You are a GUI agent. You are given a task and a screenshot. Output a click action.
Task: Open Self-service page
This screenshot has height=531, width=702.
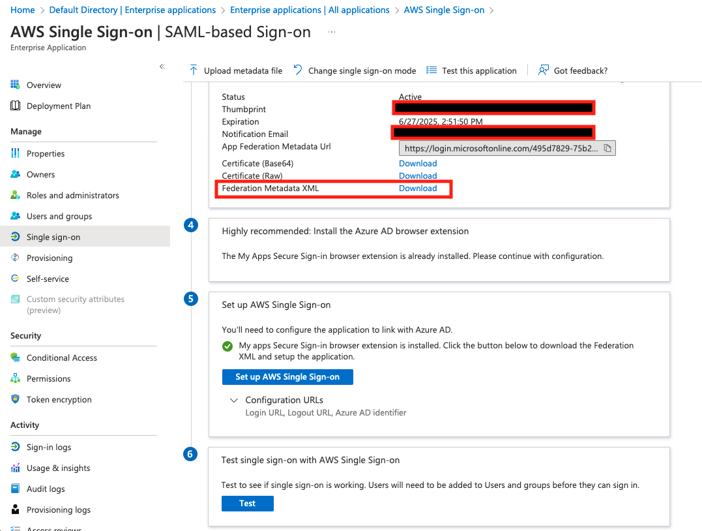tap(48, 279)
